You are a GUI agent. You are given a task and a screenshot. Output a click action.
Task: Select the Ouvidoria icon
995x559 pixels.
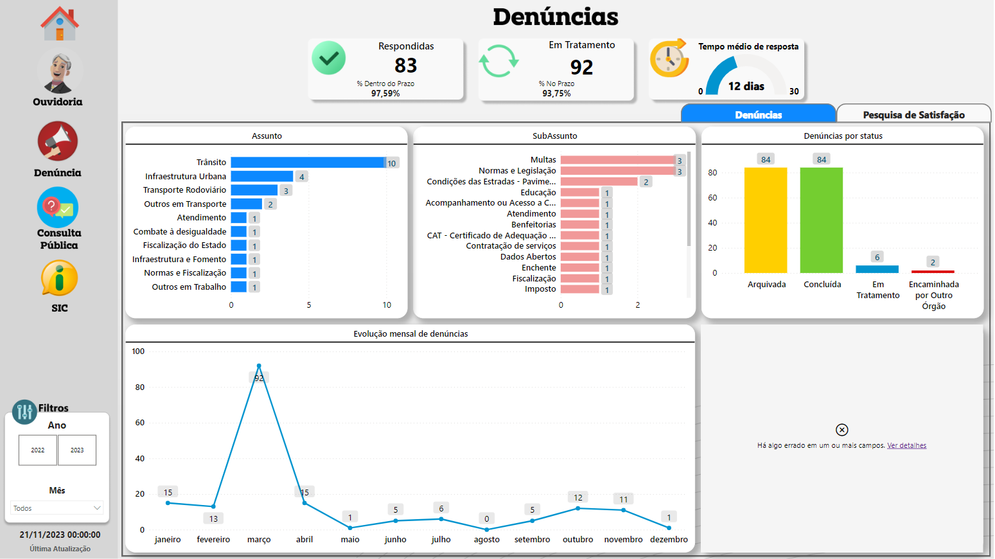tap(58, 71)
